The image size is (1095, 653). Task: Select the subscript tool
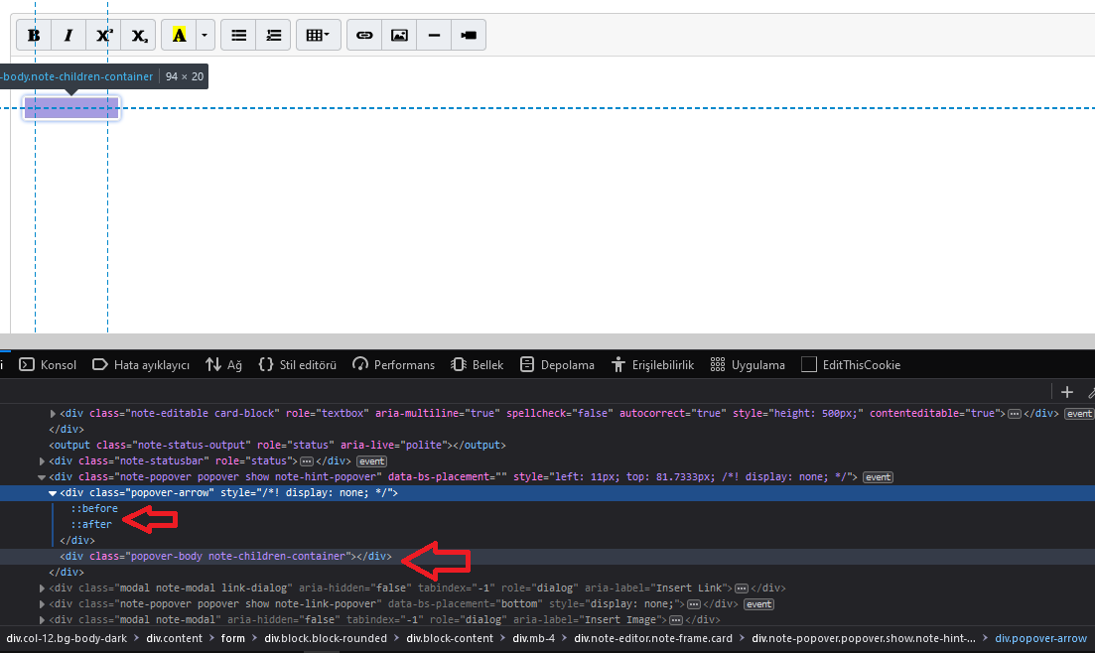pos(139,35)
